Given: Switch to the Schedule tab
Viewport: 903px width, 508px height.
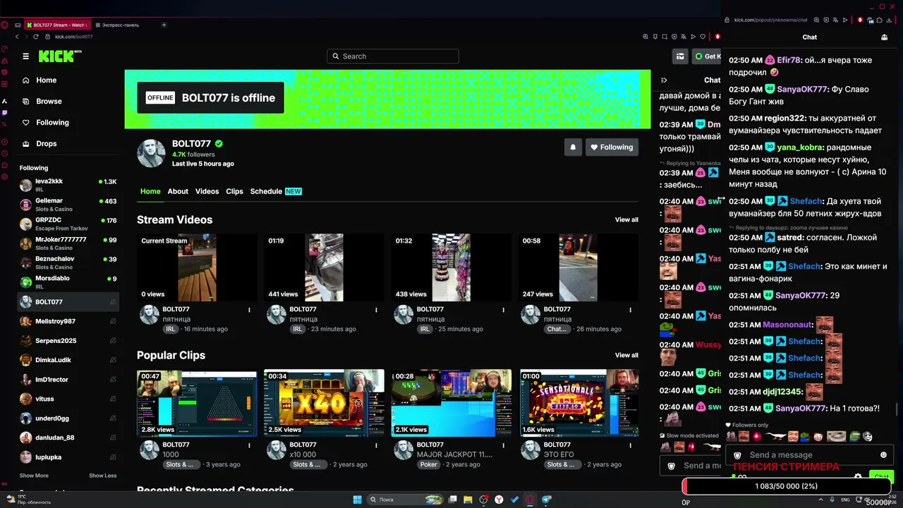Looking at the screenshot, I should (276, 191).
